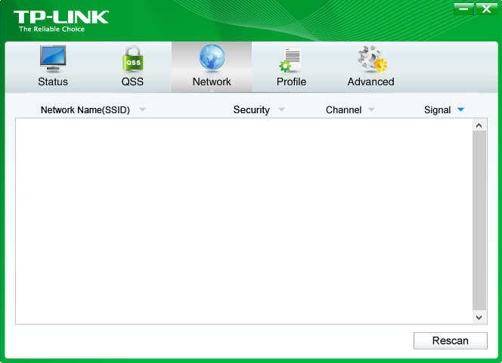Click the Rescan button
Viewport: 502px width, 363px height.
pyautogui.click(x=451, y=340)
